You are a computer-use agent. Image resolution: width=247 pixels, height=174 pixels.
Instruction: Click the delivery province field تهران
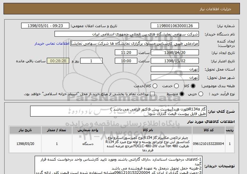pyautogui.click(x=175, y=69)
